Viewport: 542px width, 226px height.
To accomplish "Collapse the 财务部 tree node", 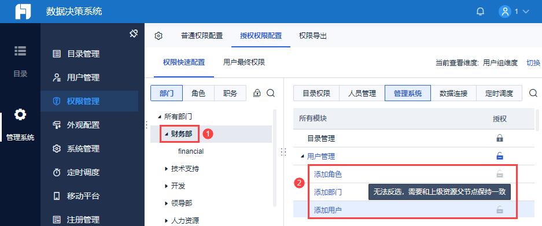I will click(x=166, y=134).
